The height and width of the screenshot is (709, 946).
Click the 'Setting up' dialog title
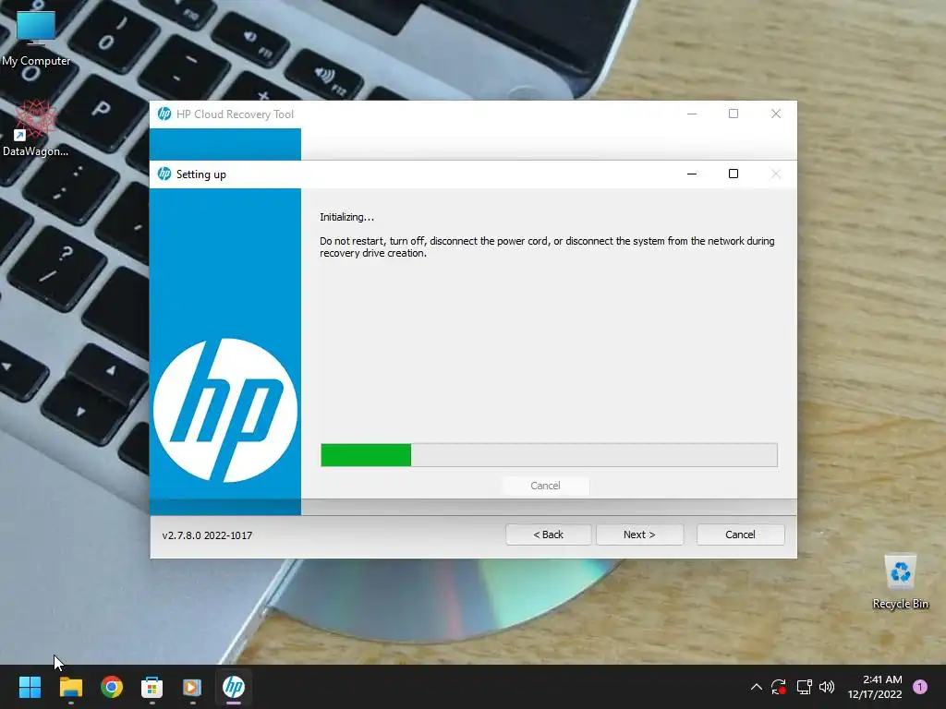(x=200, y=174)
